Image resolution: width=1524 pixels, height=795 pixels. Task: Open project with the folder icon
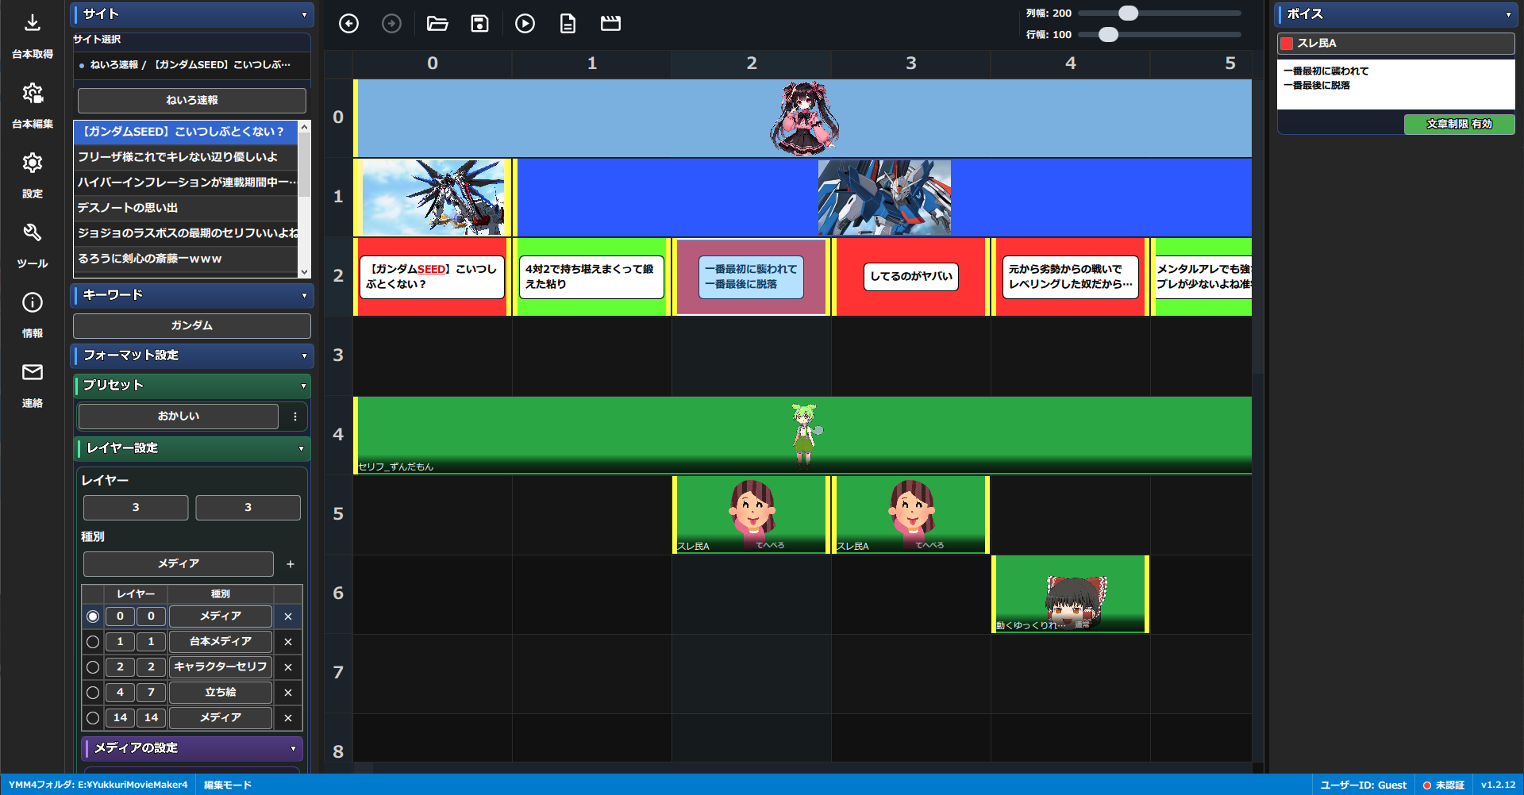click(437, 24)
